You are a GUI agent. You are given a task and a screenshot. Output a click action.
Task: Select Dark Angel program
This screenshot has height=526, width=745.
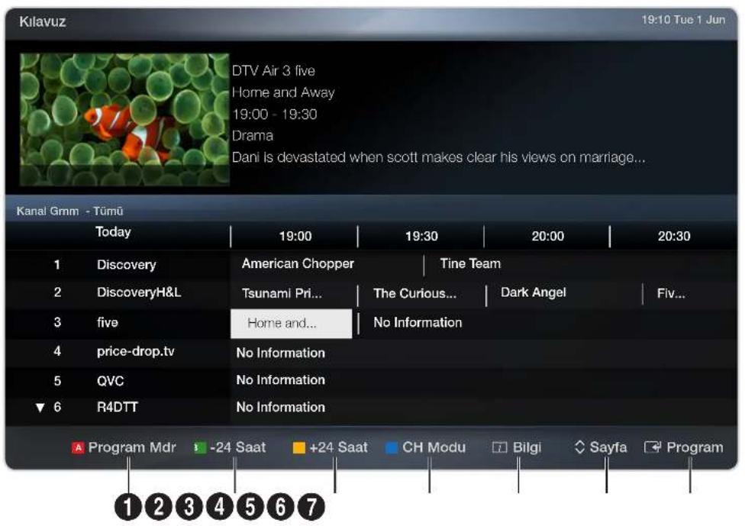[533, 292]
